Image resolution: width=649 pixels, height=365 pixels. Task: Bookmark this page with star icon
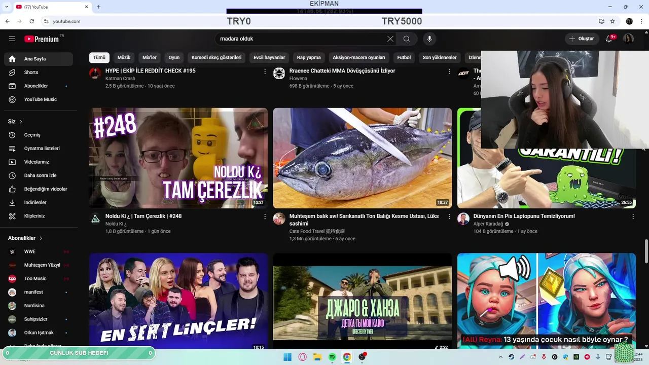click(612, 21)
